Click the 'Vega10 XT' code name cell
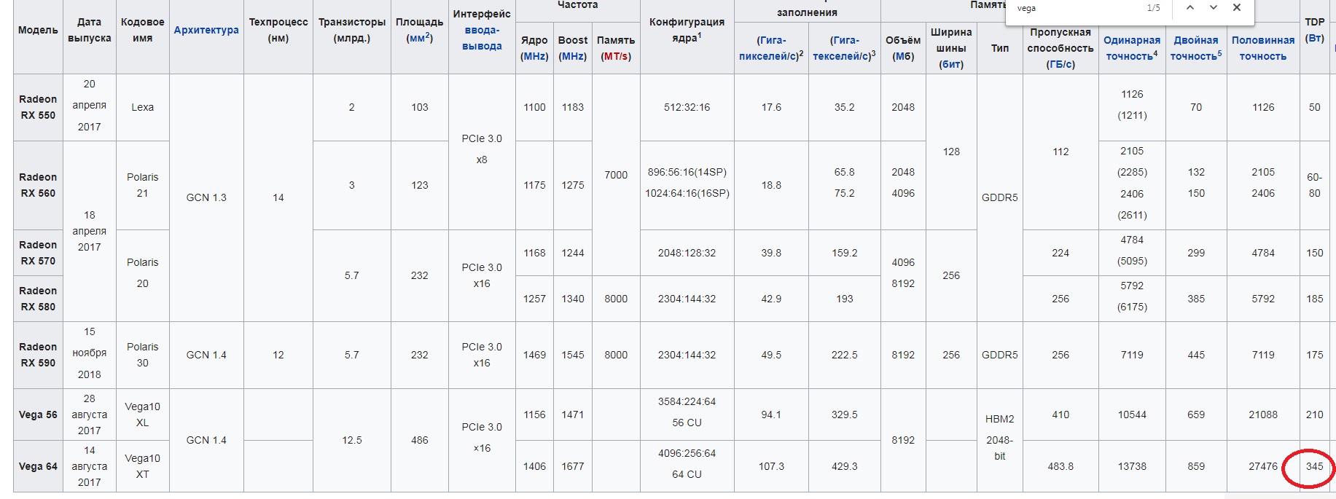The height and width of the screenshot is (499, 1336). click(142, 466)
